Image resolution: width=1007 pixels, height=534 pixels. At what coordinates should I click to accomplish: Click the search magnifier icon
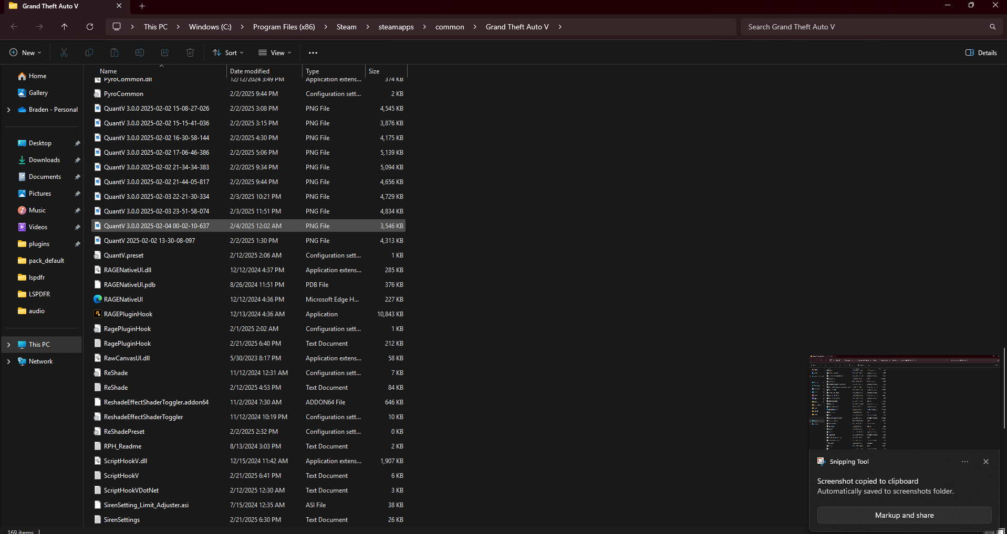point(992,27)
